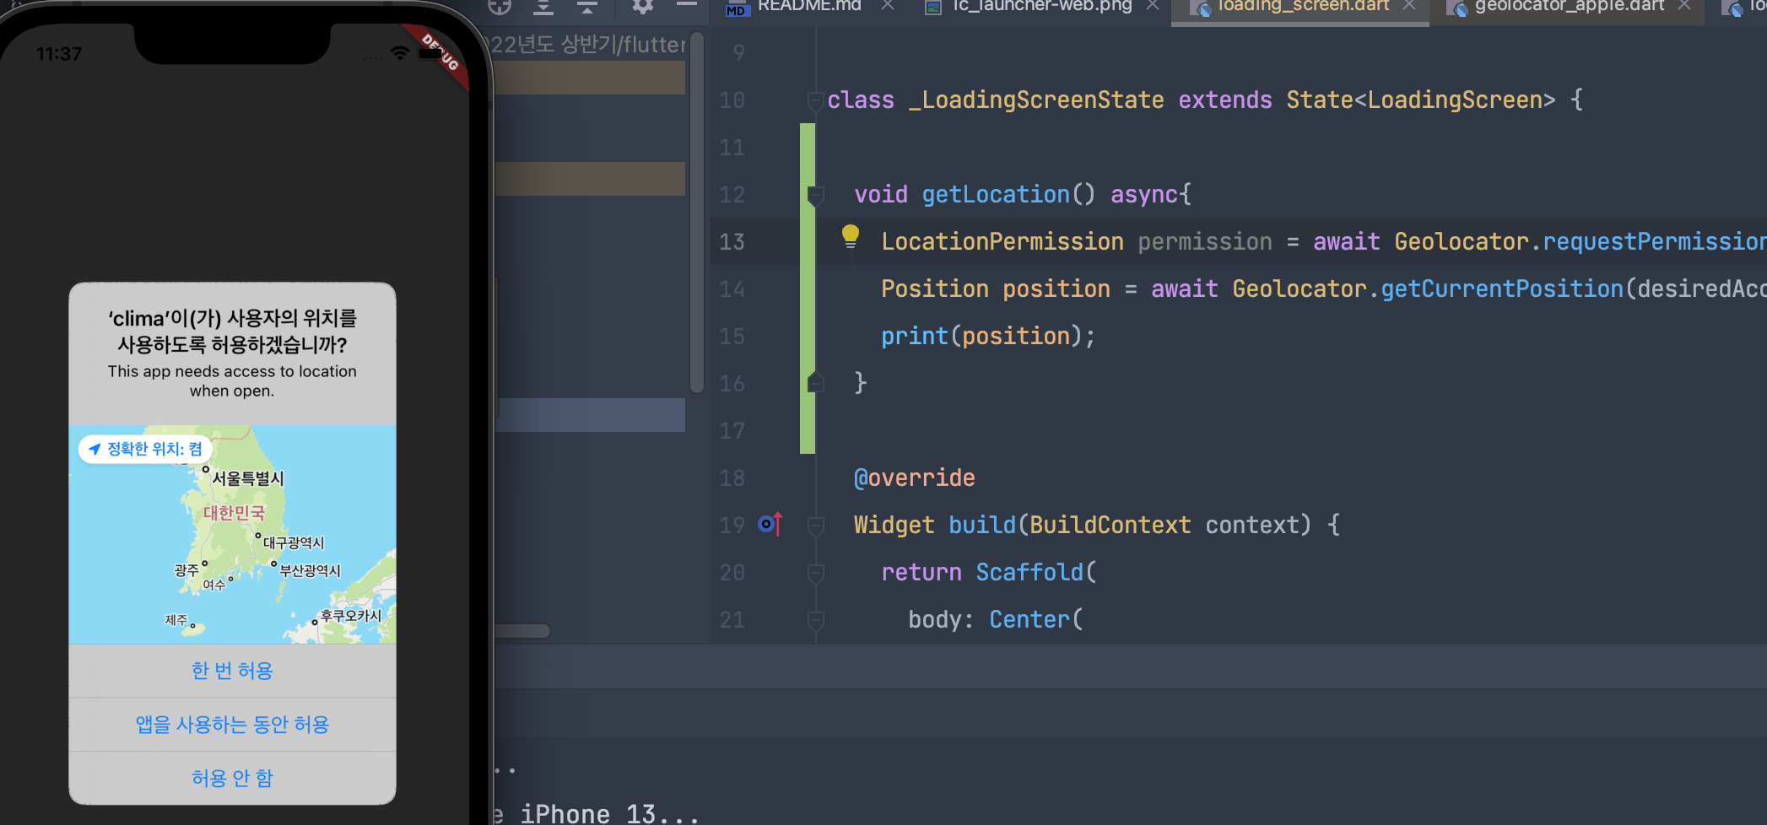The height and width of the screenshot is (825, 1767).
Task: Click the yellow lightbulb quick-fix icon
Action: coord(851,236)
